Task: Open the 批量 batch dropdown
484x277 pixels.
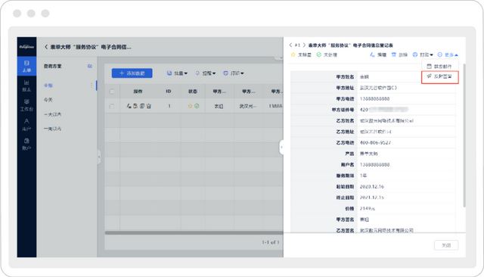Action: 177,73
